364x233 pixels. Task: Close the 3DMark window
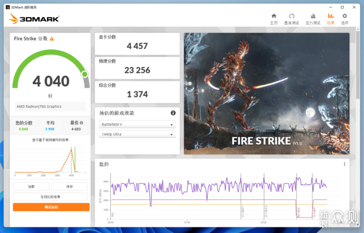tap(354, 7)
